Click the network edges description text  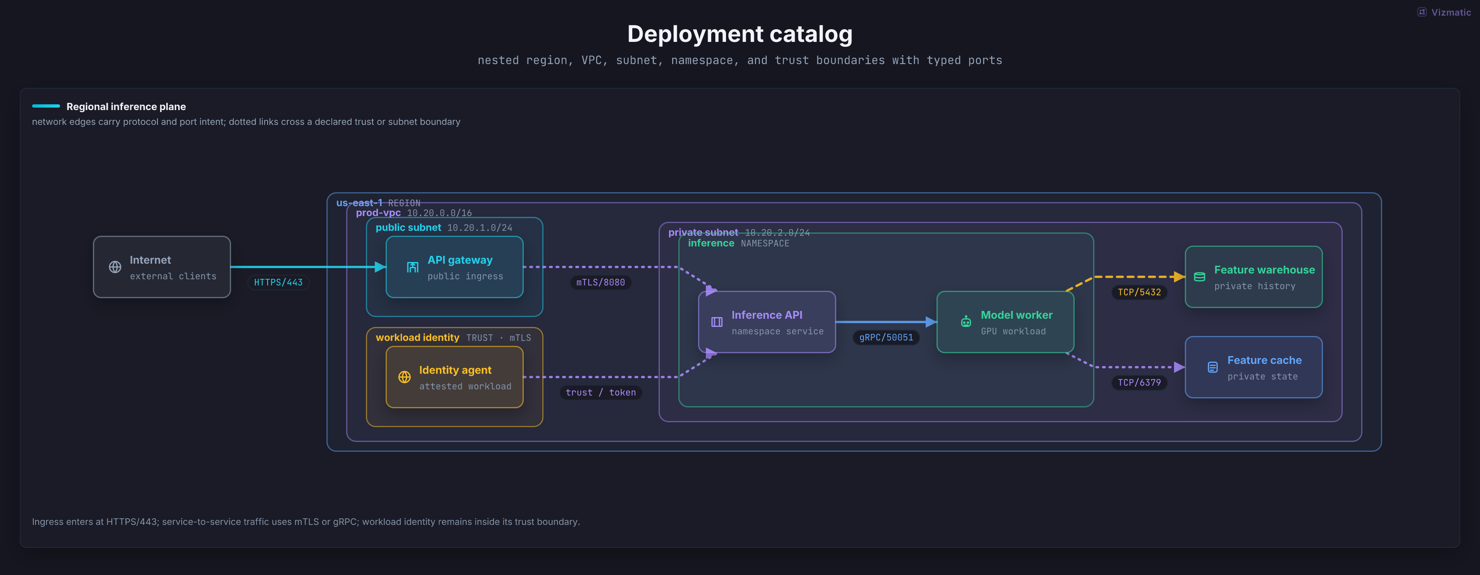point(246,122)
